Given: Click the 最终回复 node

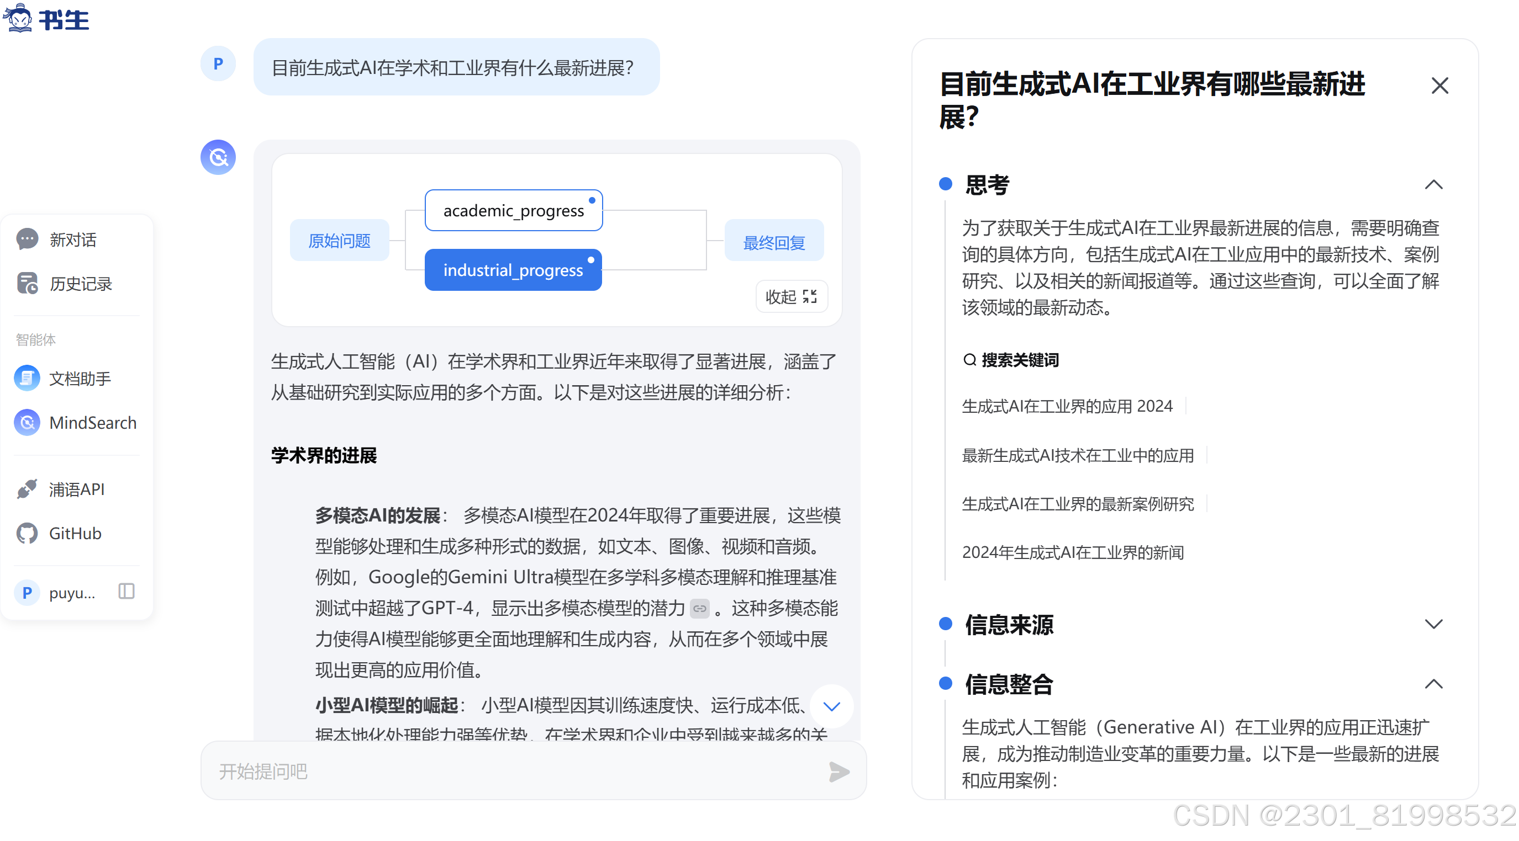Looking at the screenshot, I should pyautogui.click(x=774, y=242).
